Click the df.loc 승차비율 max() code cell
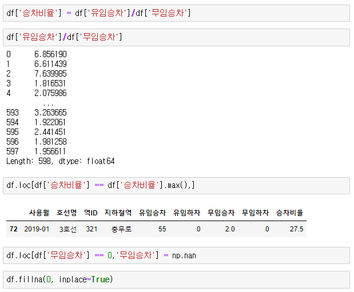This screenshot has width=354, height=292. (176, 186)
